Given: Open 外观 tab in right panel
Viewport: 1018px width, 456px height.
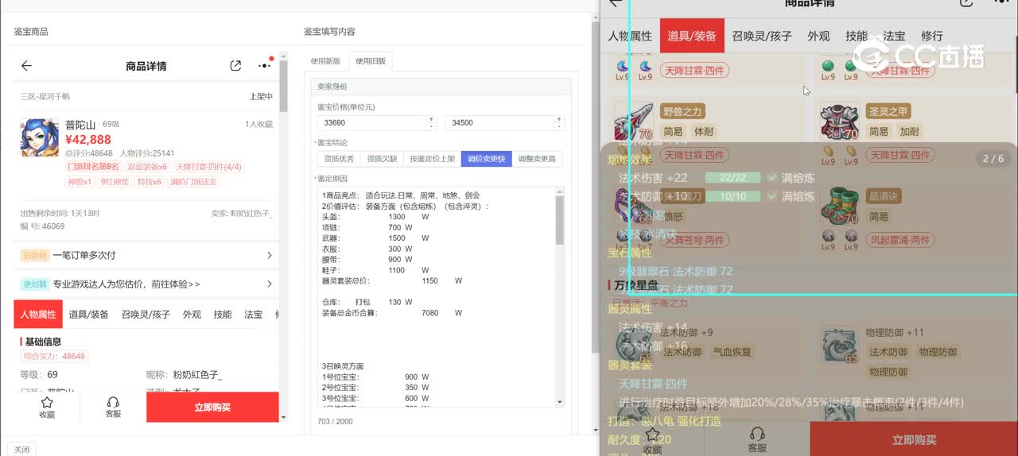Looking at the screenshot, I should (818, 36).
